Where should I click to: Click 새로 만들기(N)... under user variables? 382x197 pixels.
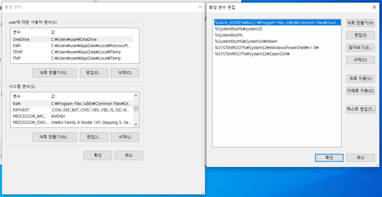[54, 73]
